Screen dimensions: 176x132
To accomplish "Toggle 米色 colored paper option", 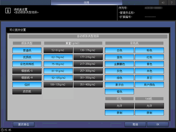I will (149, 71).
